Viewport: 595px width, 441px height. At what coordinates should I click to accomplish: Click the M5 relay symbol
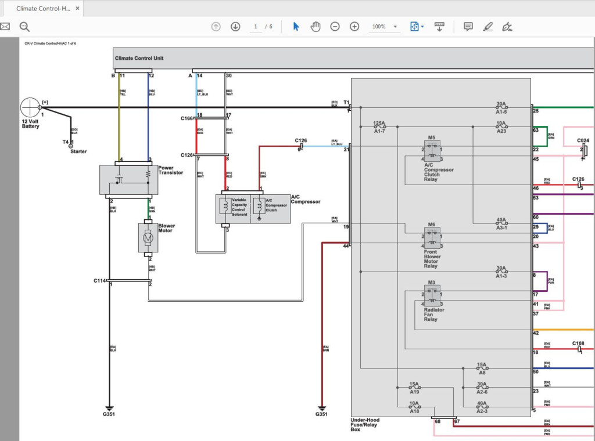coord(432,151)
